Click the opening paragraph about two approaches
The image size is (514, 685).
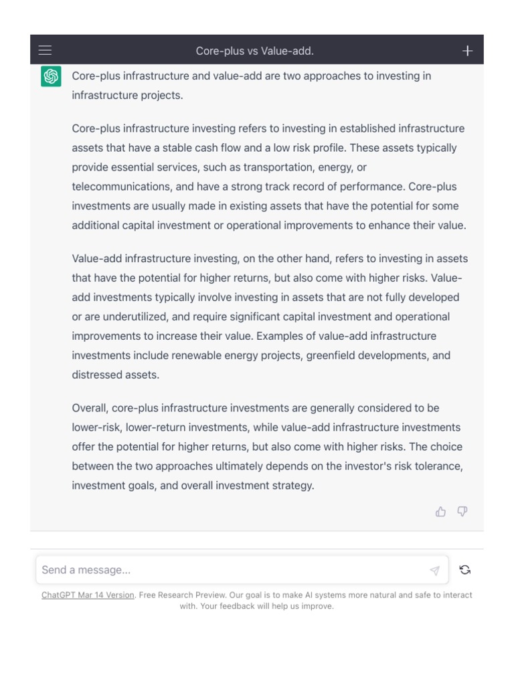[251, 86]
